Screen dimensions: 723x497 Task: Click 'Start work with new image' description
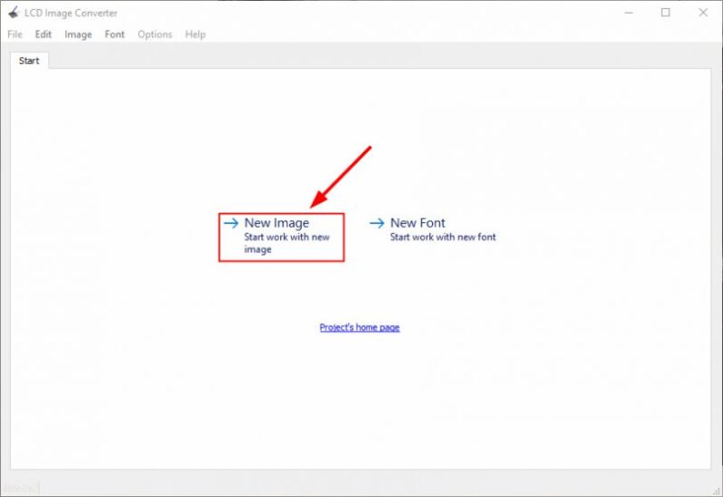[286, 243]
